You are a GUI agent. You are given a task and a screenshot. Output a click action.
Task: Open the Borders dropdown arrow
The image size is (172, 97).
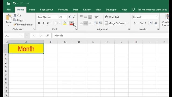click(x=59, y=23)
